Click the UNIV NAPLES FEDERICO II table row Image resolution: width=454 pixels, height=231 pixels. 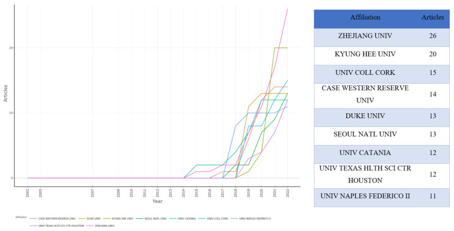click(382, 196)
